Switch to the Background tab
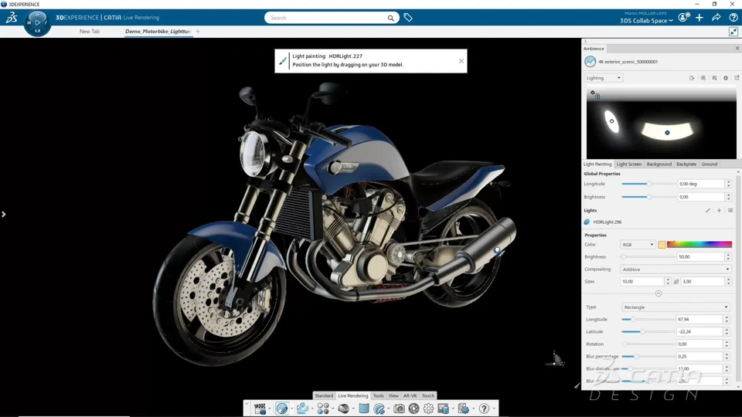742x417 pixels. click(659, 164)
